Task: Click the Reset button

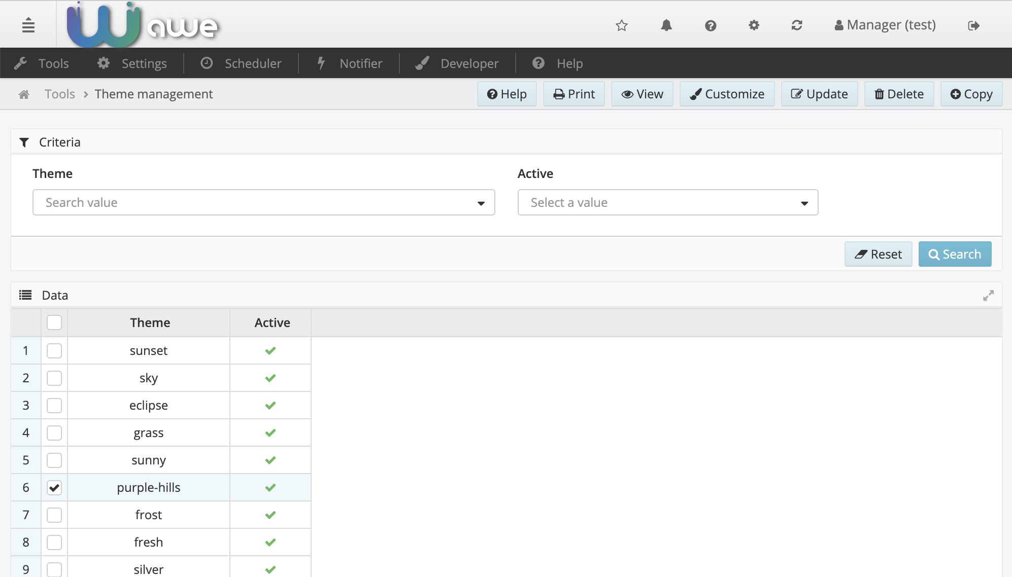Action: 879,254
